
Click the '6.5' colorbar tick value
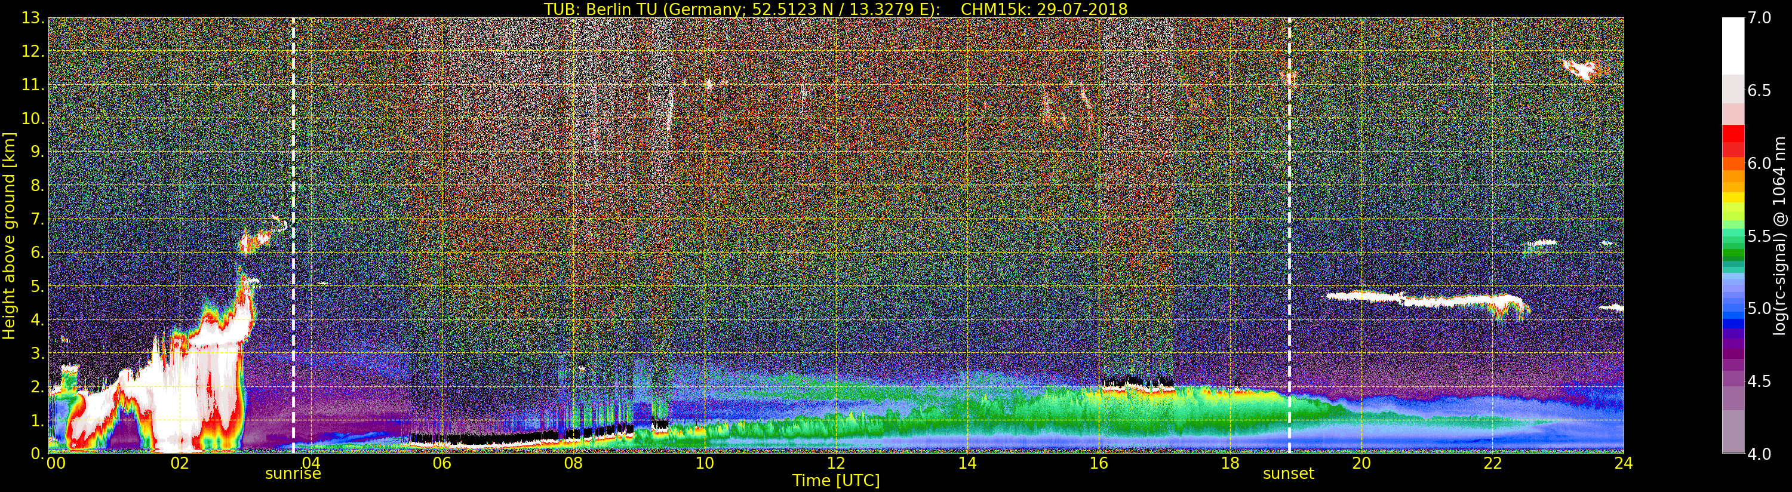[x=1759, y=91]
